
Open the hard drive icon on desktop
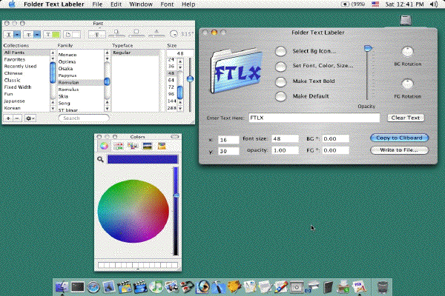(406, 21)
